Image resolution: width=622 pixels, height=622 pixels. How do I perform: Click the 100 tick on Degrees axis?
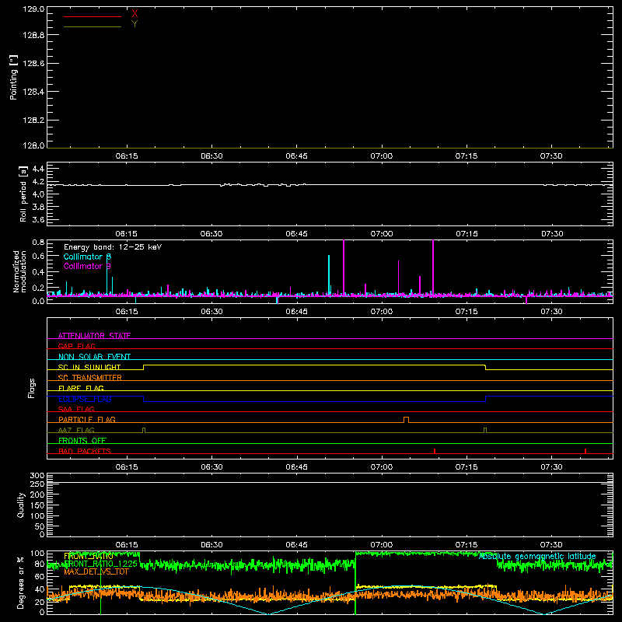tap(37, 553)
